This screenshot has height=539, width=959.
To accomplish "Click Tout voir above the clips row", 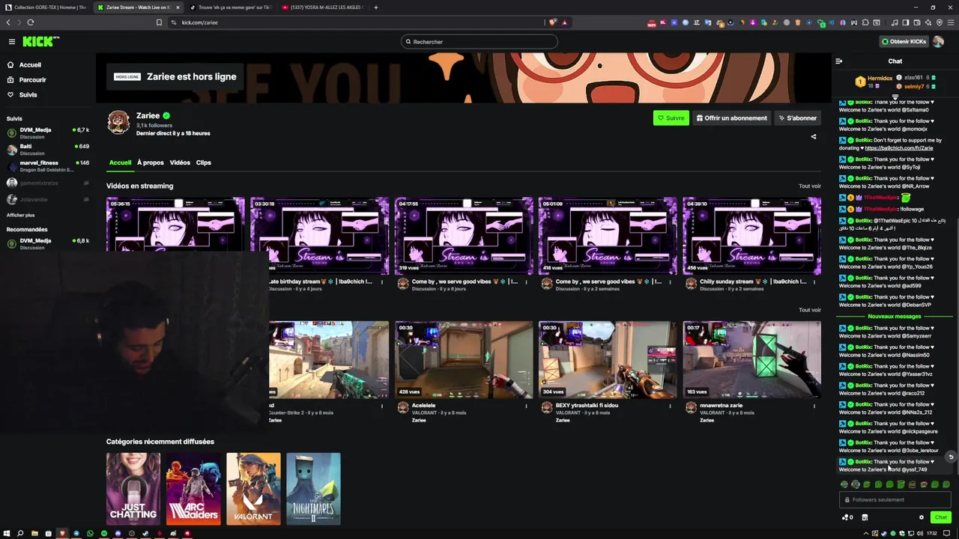I will pyautogui.click(x=809, y=310).
